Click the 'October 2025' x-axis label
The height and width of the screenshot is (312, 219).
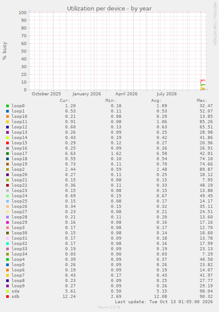(x=46, y=94)
